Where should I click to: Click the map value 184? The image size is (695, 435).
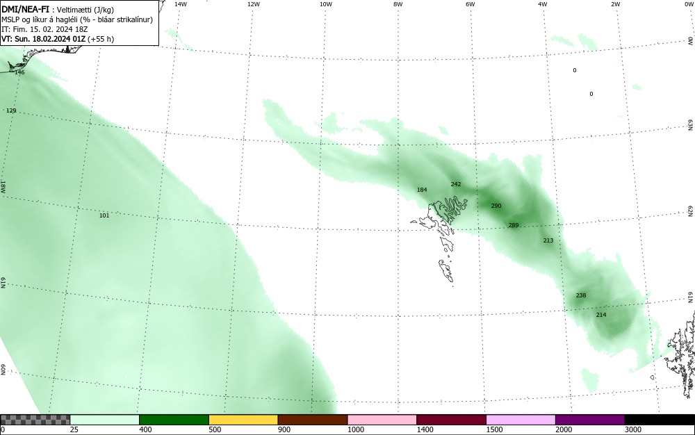[422, 190]
